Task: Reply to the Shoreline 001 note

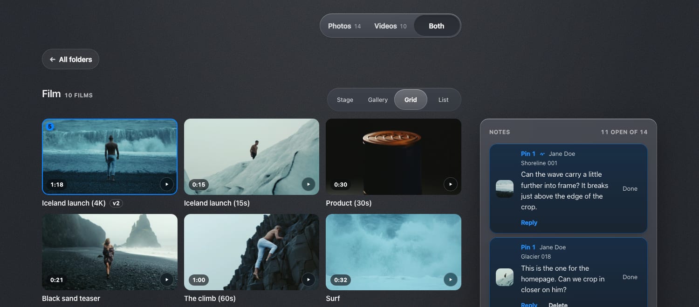Action: click(529, 223)
